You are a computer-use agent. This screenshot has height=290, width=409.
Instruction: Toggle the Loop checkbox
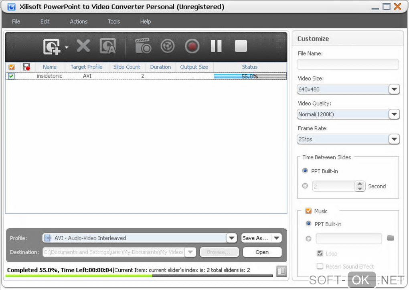[320, 253]
